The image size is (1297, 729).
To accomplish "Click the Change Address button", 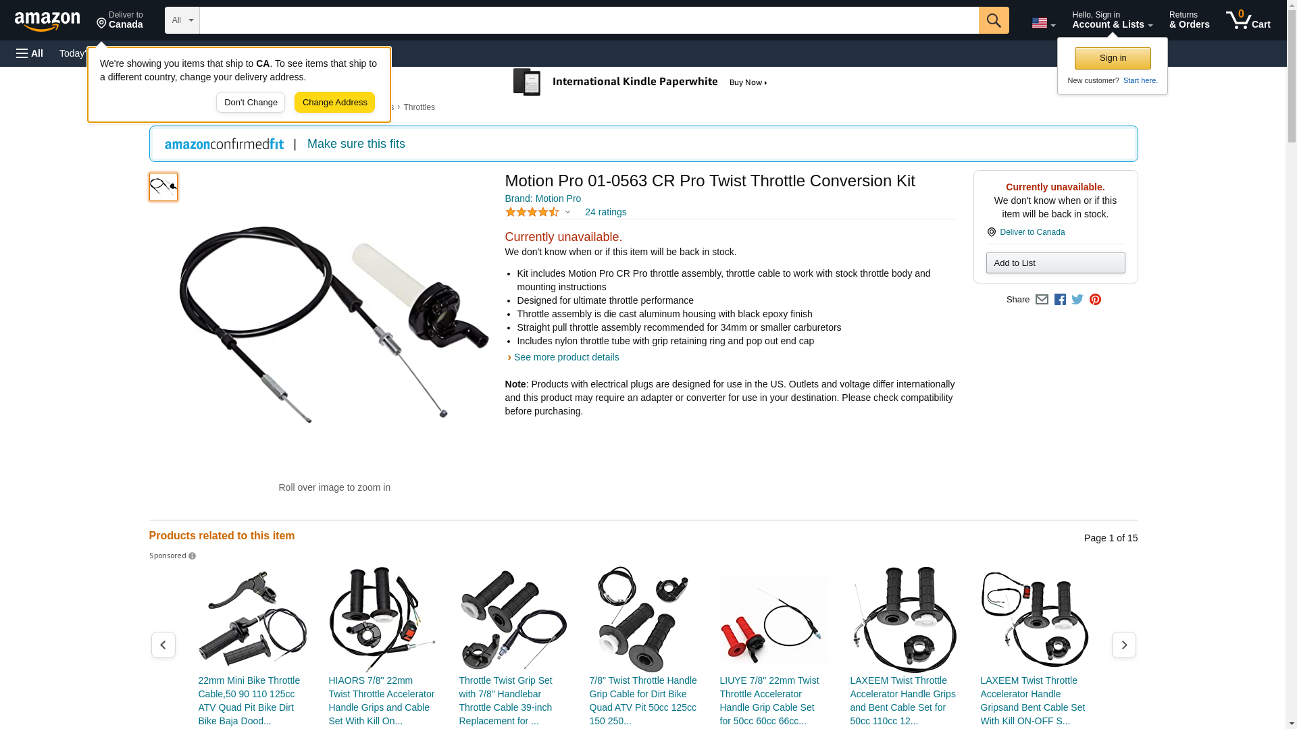I will click(x=334, y=103).
